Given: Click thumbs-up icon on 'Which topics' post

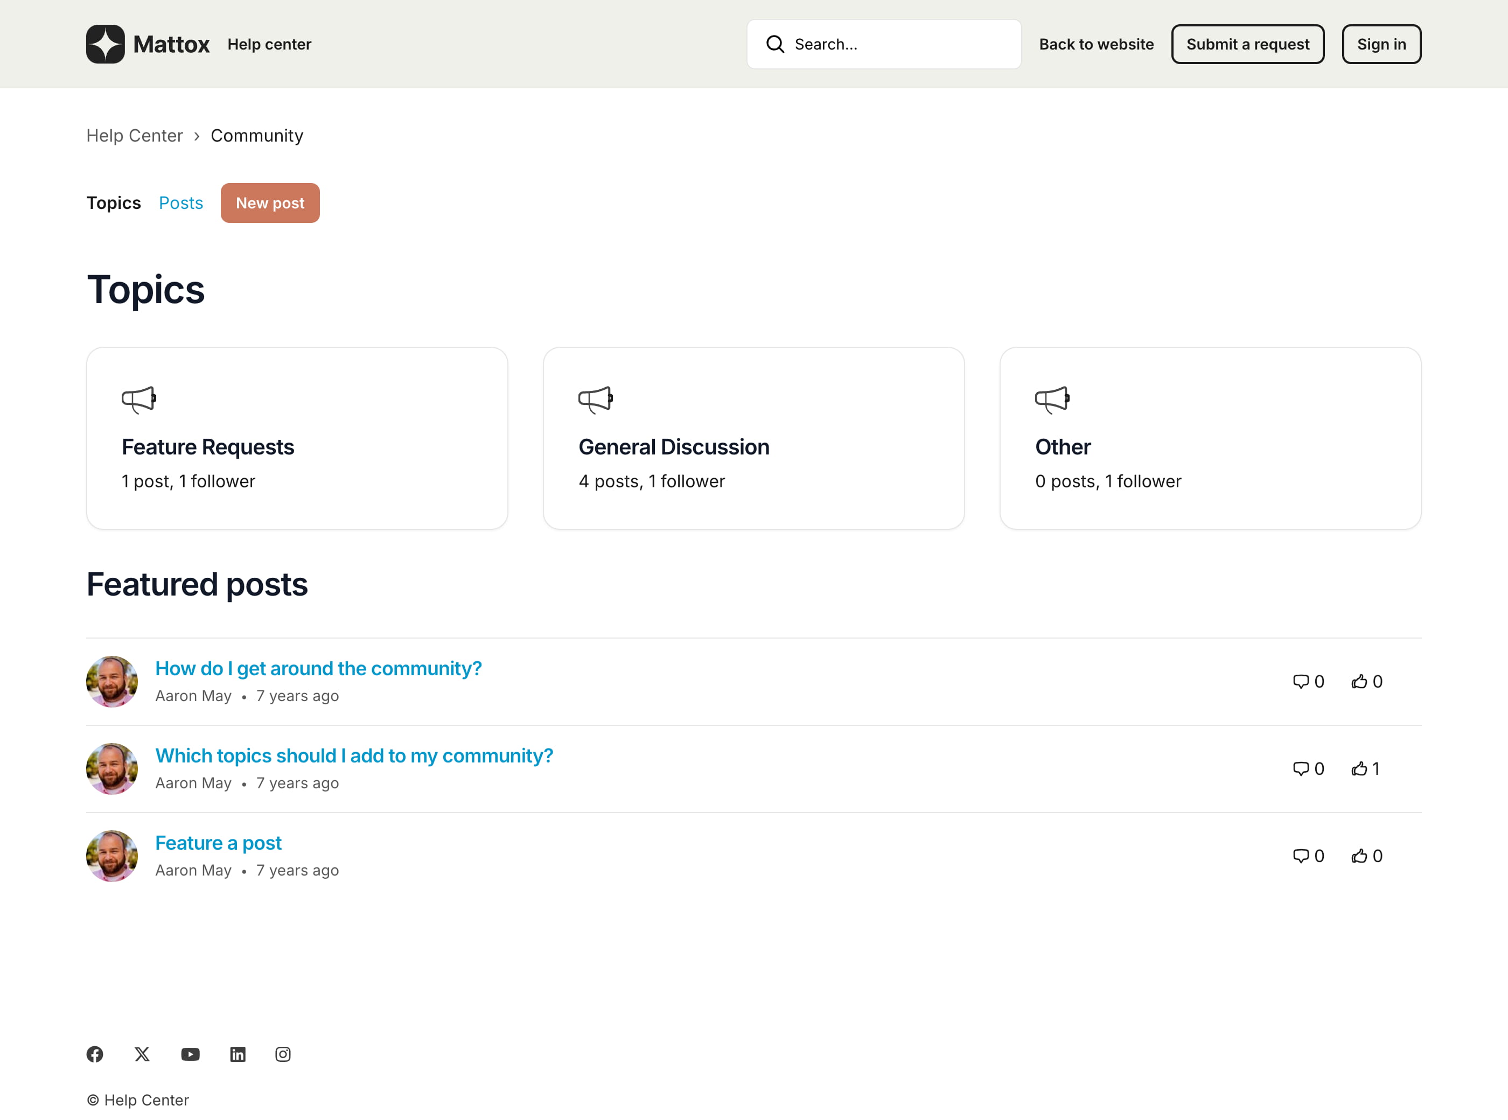Looking at the screenshot, I should click(x=1359, y=769).
